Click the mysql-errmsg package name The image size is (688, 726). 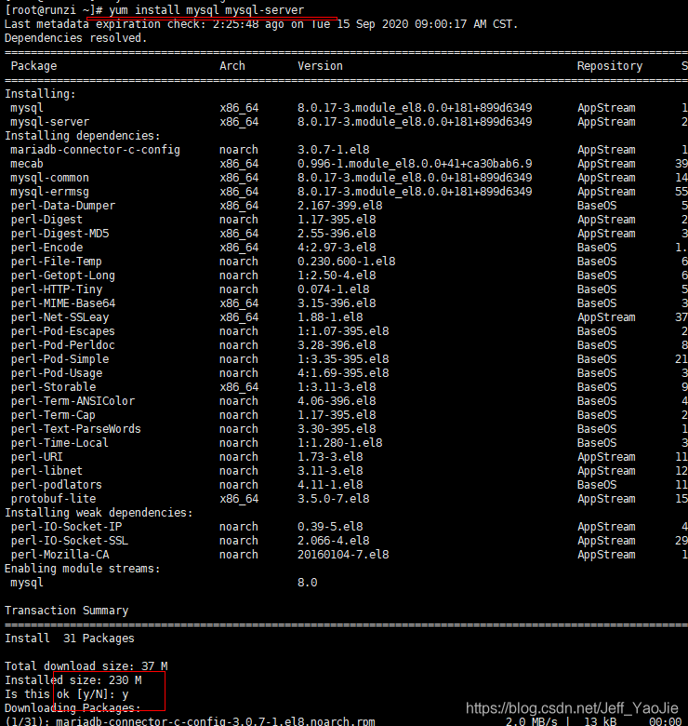[50, 192]
